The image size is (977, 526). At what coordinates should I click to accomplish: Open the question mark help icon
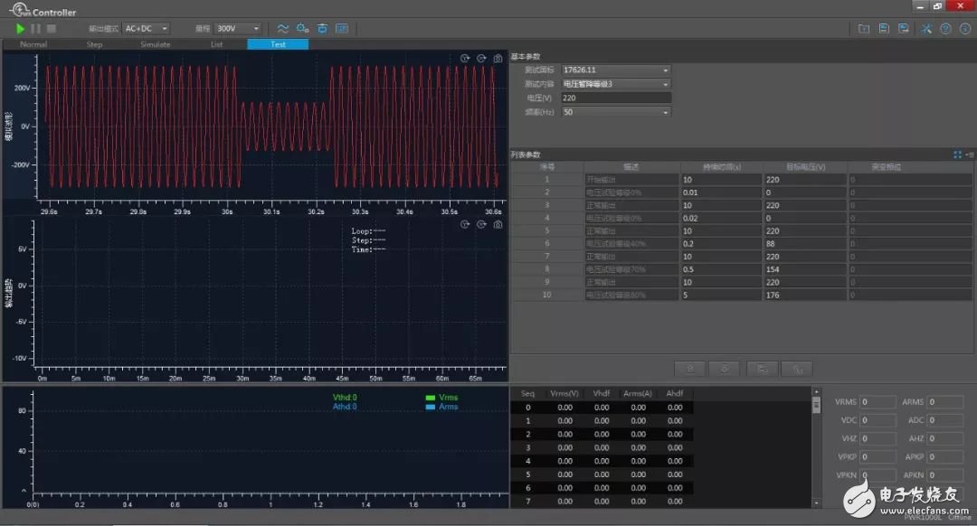pyautogui.click(x=945, y=29)
